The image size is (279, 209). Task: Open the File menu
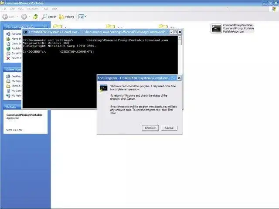(x=4, y=9)
